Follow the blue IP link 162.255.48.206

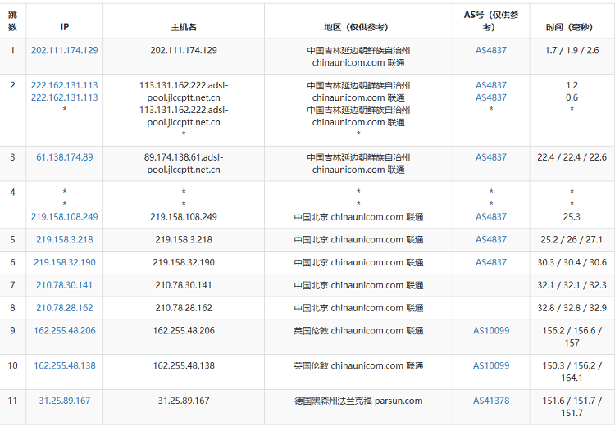pos(64,330)
